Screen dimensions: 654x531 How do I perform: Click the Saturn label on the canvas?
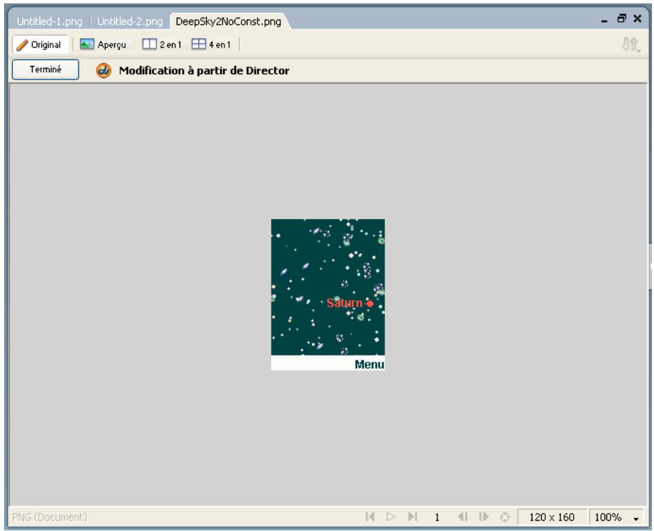pos(345,303)
